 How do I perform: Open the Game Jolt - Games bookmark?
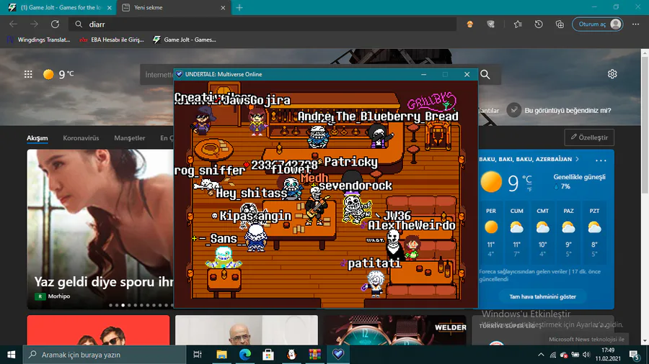(x=185, y=40)
